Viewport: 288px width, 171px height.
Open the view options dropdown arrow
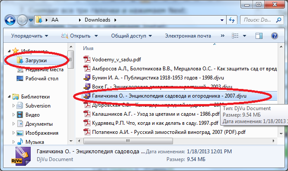coord(244,36)
